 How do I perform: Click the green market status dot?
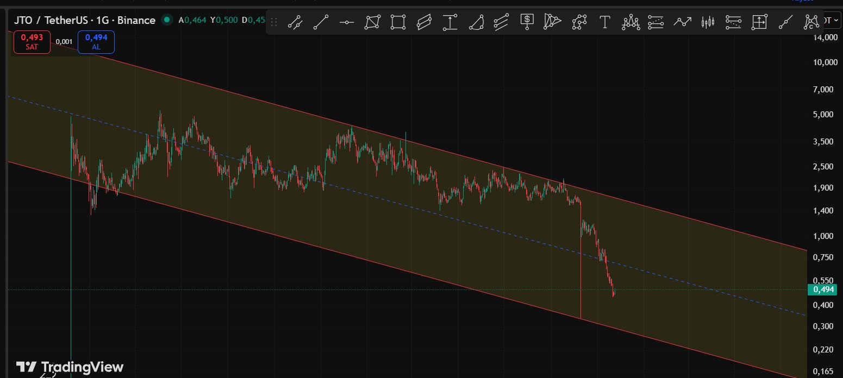[x=167, y=20]
